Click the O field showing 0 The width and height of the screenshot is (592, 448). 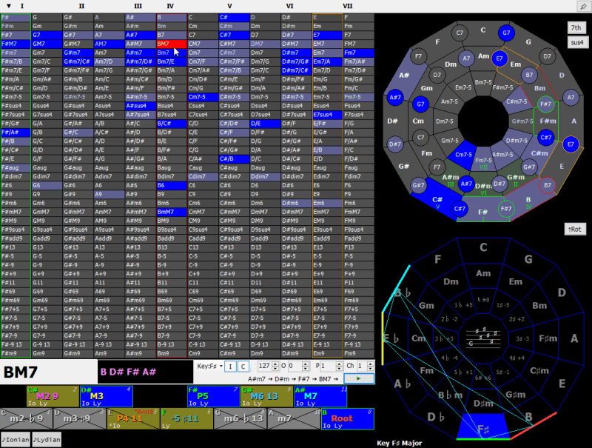pyautogui.click(x=295, y=366)
